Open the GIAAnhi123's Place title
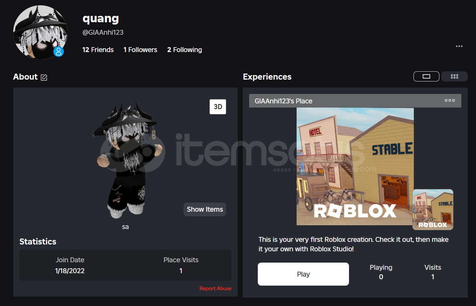 click(x=283, y=101)
